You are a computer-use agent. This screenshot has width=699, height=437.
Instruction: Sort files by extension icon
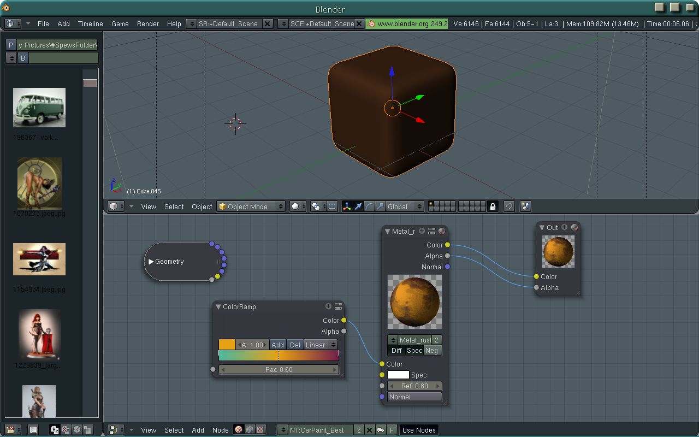pyautogui.click(x=66, y=430)
